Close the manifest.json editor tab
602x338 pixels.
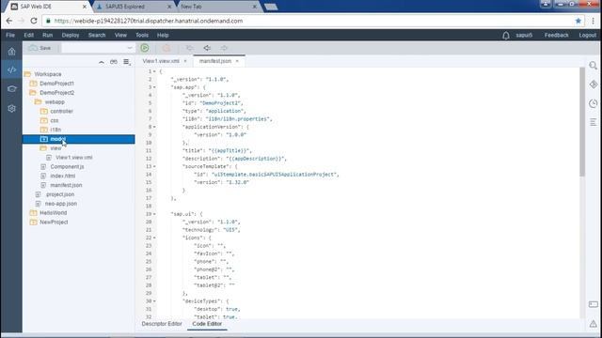click(x=237, y=61)
